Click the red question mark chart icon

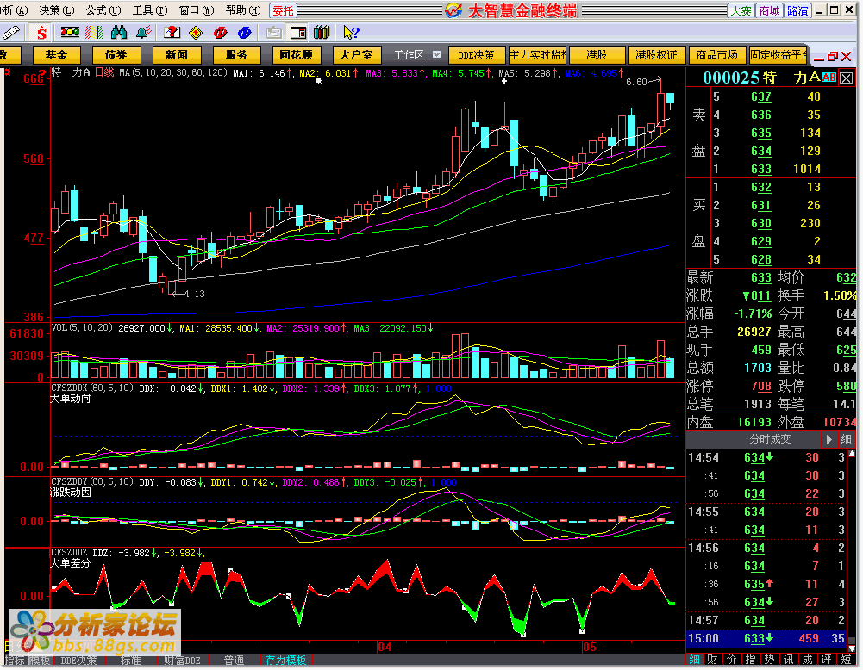pyautogui.click(x=172, y=33)
